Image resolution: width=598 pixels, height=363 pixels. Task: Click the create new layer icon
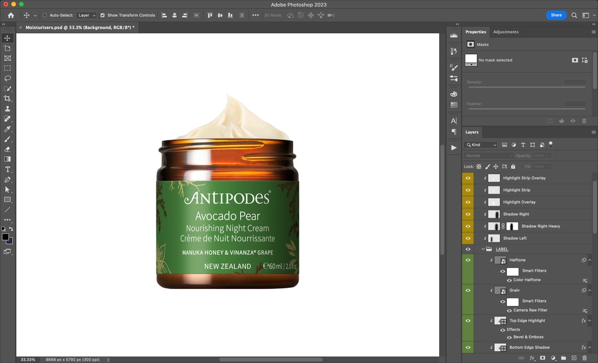click(574, 358)
